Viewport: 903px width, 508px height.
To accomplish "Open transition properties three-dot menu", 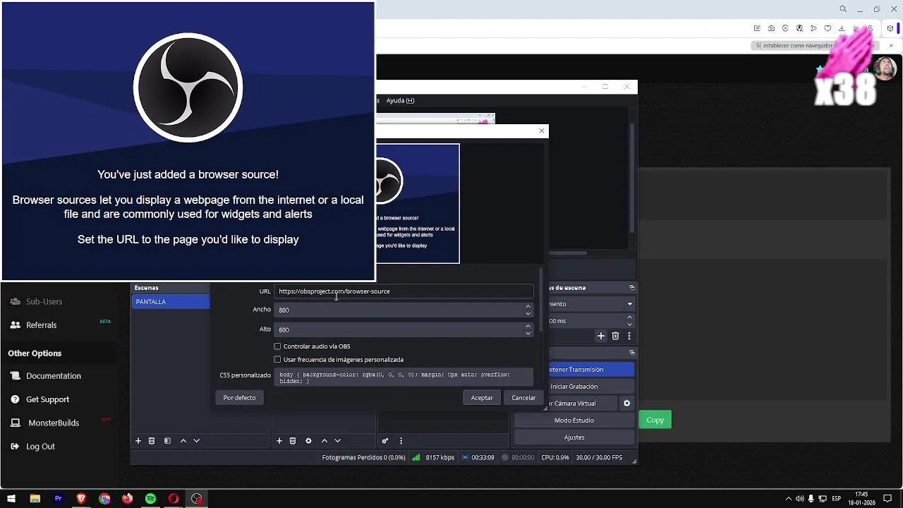I will (x=629, y=337).
